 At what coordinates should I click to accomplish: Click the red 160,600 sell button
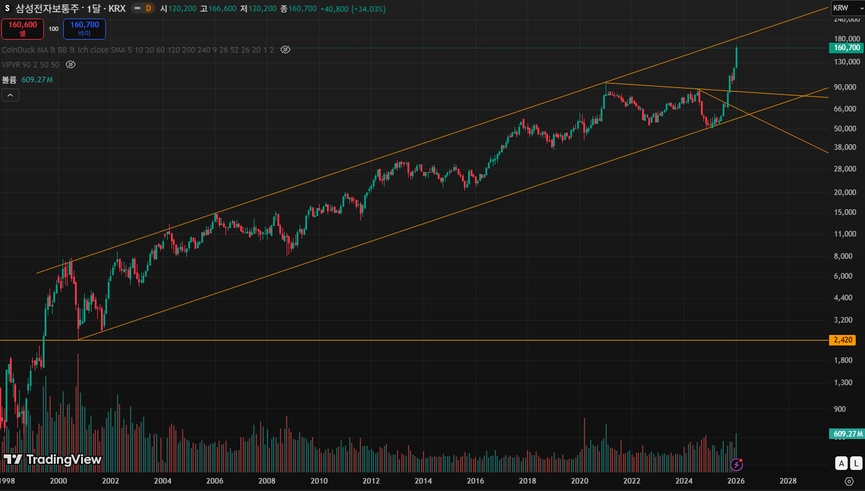click(x=23, y=28)
